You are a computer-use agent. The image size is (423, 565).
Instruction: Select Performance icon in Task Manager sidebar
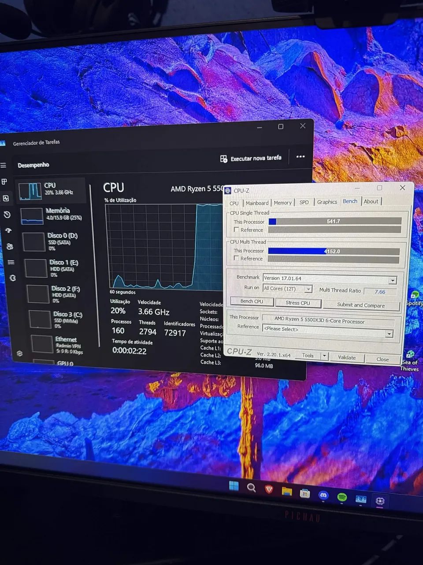coord(6,198)
